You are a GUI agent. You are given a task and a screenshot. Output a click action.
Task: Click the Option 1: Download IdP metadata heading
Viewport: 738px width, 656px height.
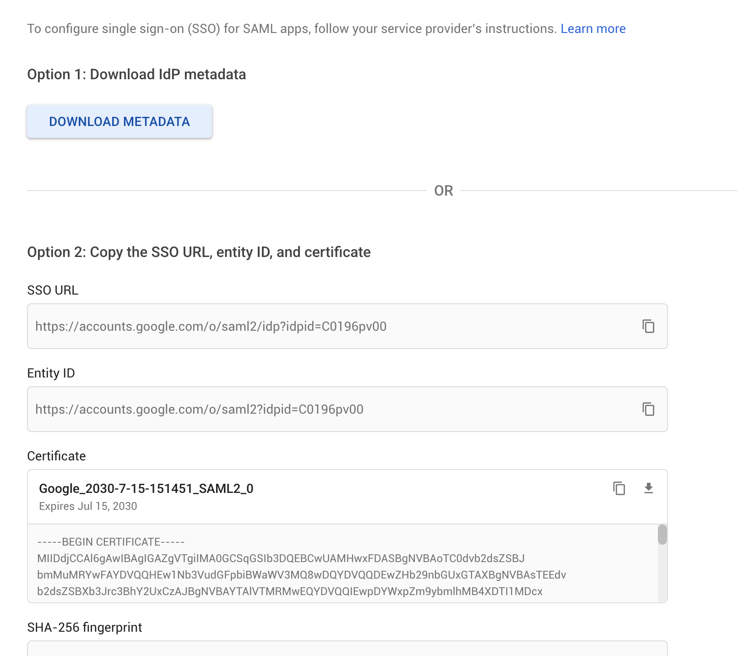(x=136, y=74)
